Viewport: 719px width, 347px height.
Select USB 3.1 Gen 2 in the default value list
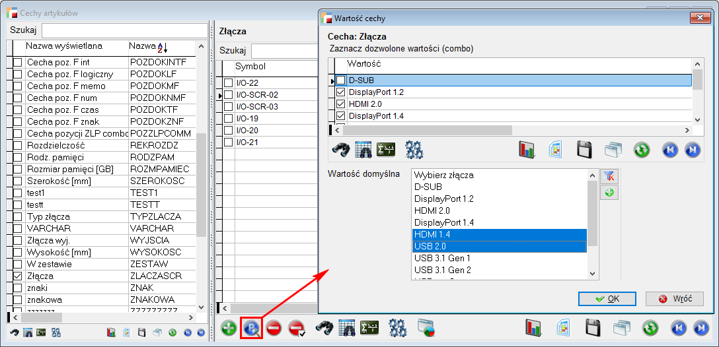coord(500,270)
